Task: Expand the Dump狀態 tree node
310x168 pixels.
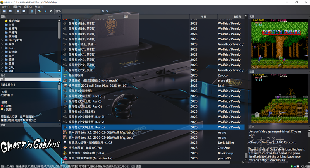Action: coord(2,40)
